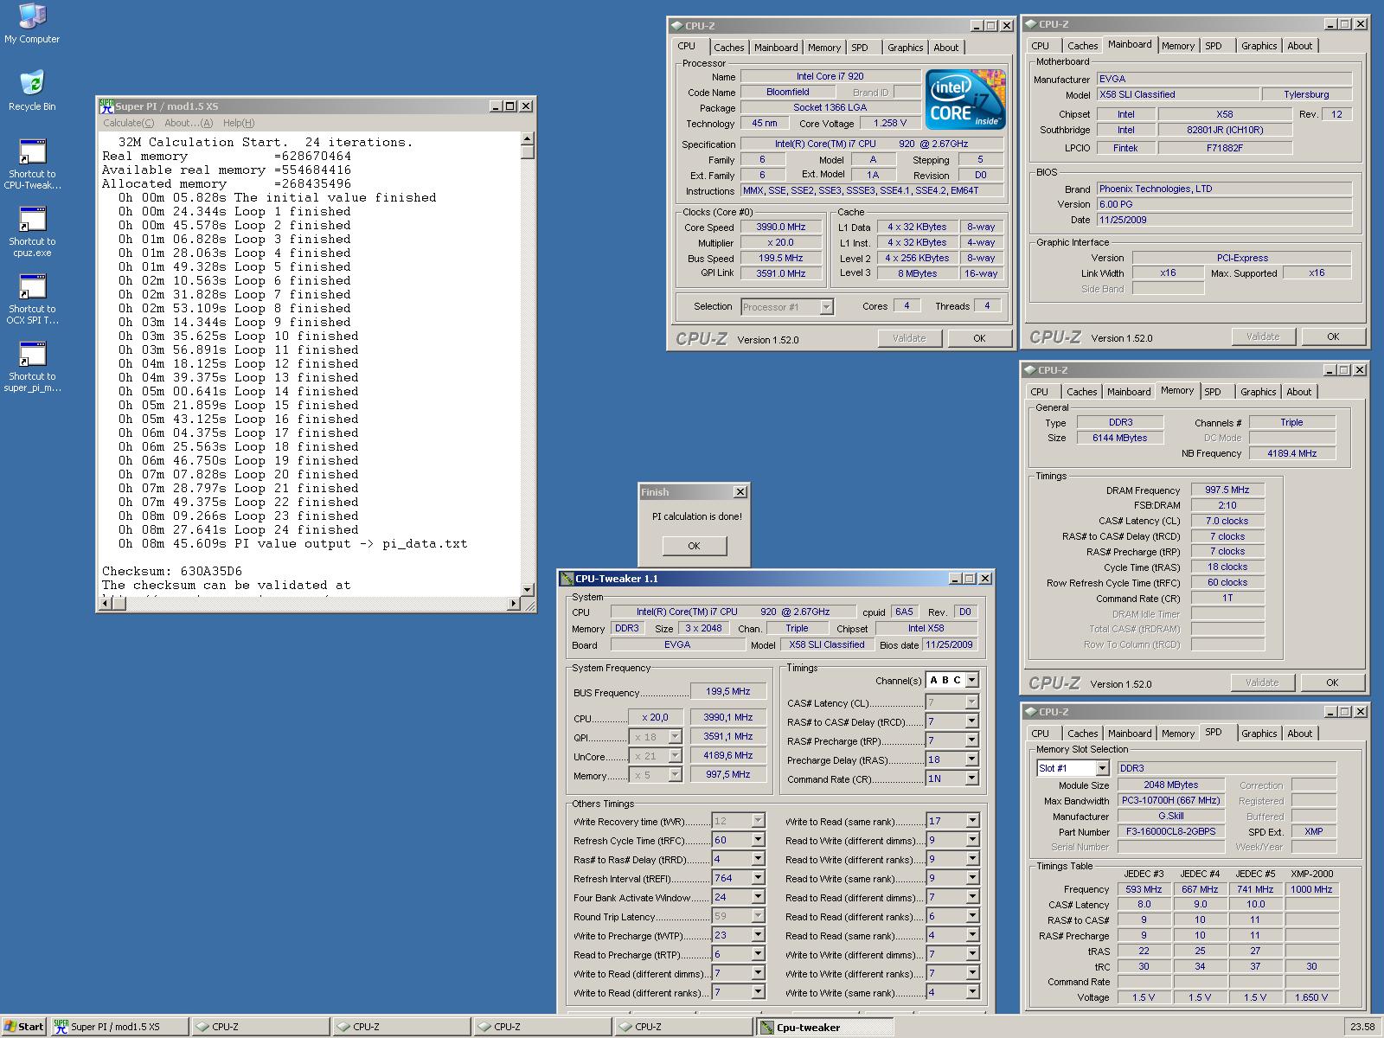Viewport: 1384px width, 1038px height.
Task: Open Memory tab in CPU-Z SPD window
Action: 1177,734
